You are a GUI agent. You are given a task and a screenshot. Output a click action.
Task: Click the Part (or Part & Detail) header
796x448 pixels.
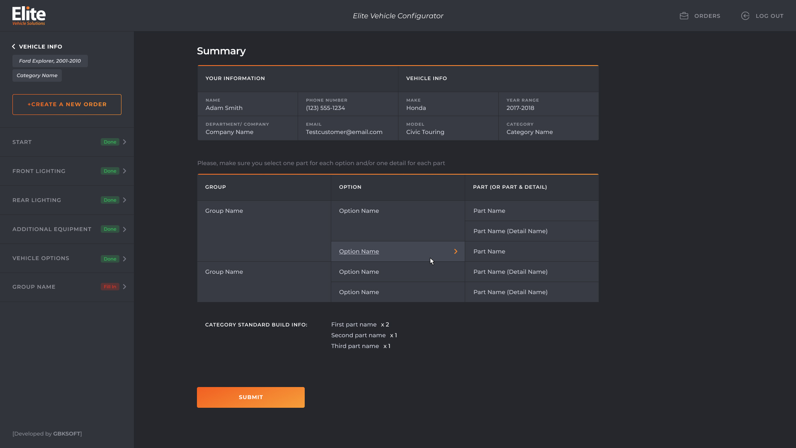(510, 187)
